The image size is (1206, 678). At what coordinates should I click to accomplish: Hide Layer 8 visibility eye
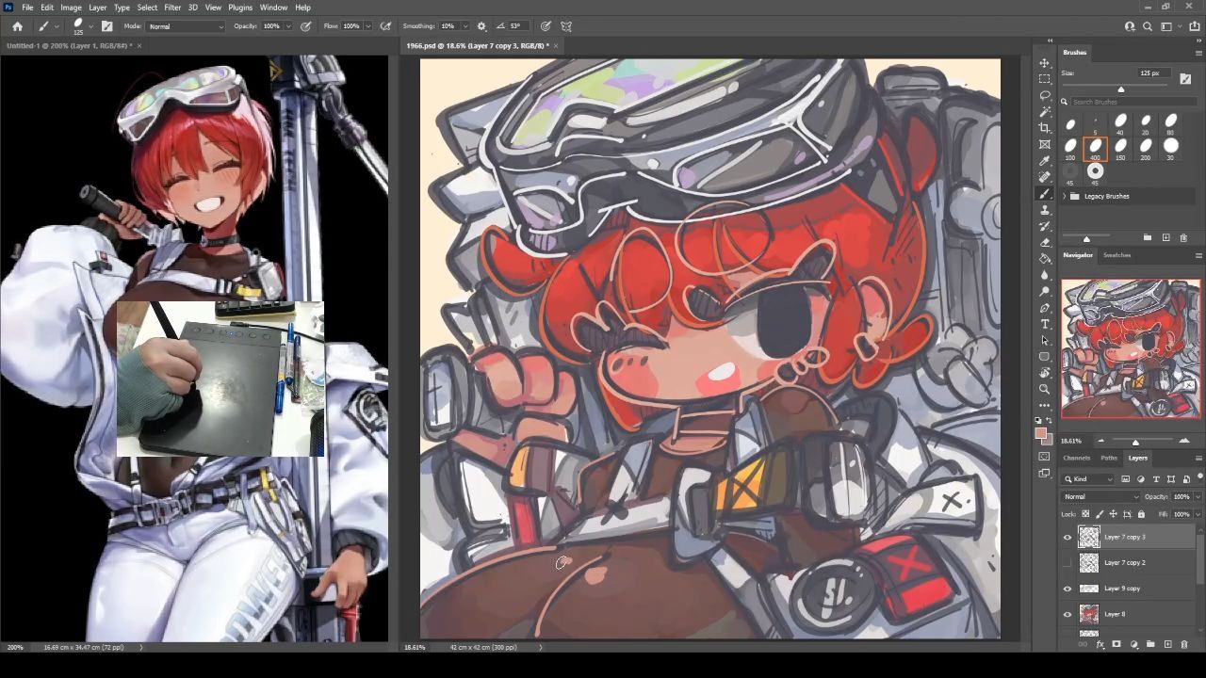click(1067, 614)
